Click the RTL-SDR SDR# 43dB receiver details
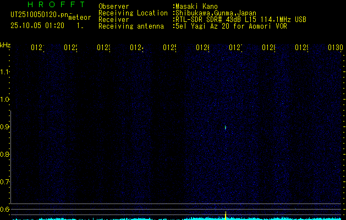 click(x=241, y=20)
